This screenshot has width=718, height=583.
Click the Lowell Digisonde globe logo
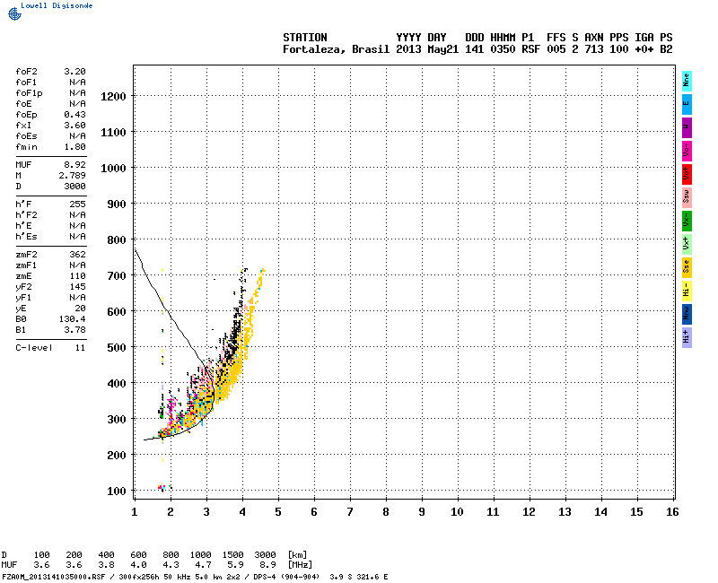pyautogui.click(x=14, y=14)
